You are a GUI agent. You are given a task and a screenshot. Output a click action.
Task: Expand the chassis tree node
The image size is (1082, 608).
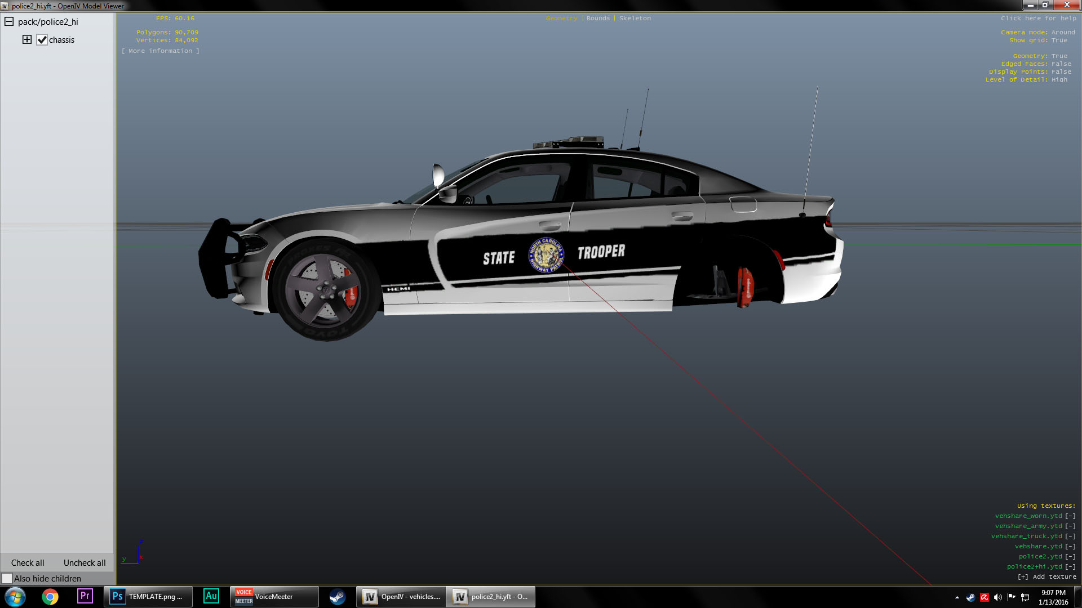(26, 39)
